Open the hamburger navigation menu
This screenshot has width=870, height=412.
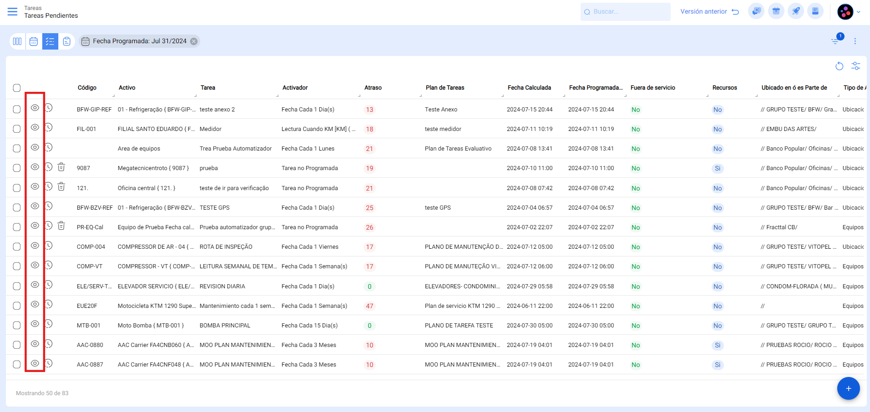(12, 12)
